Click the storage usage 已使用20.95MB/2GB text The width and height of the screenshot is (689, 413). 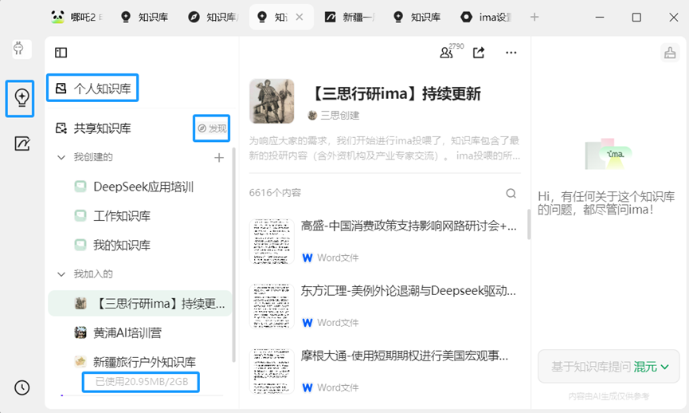[142, 381]
